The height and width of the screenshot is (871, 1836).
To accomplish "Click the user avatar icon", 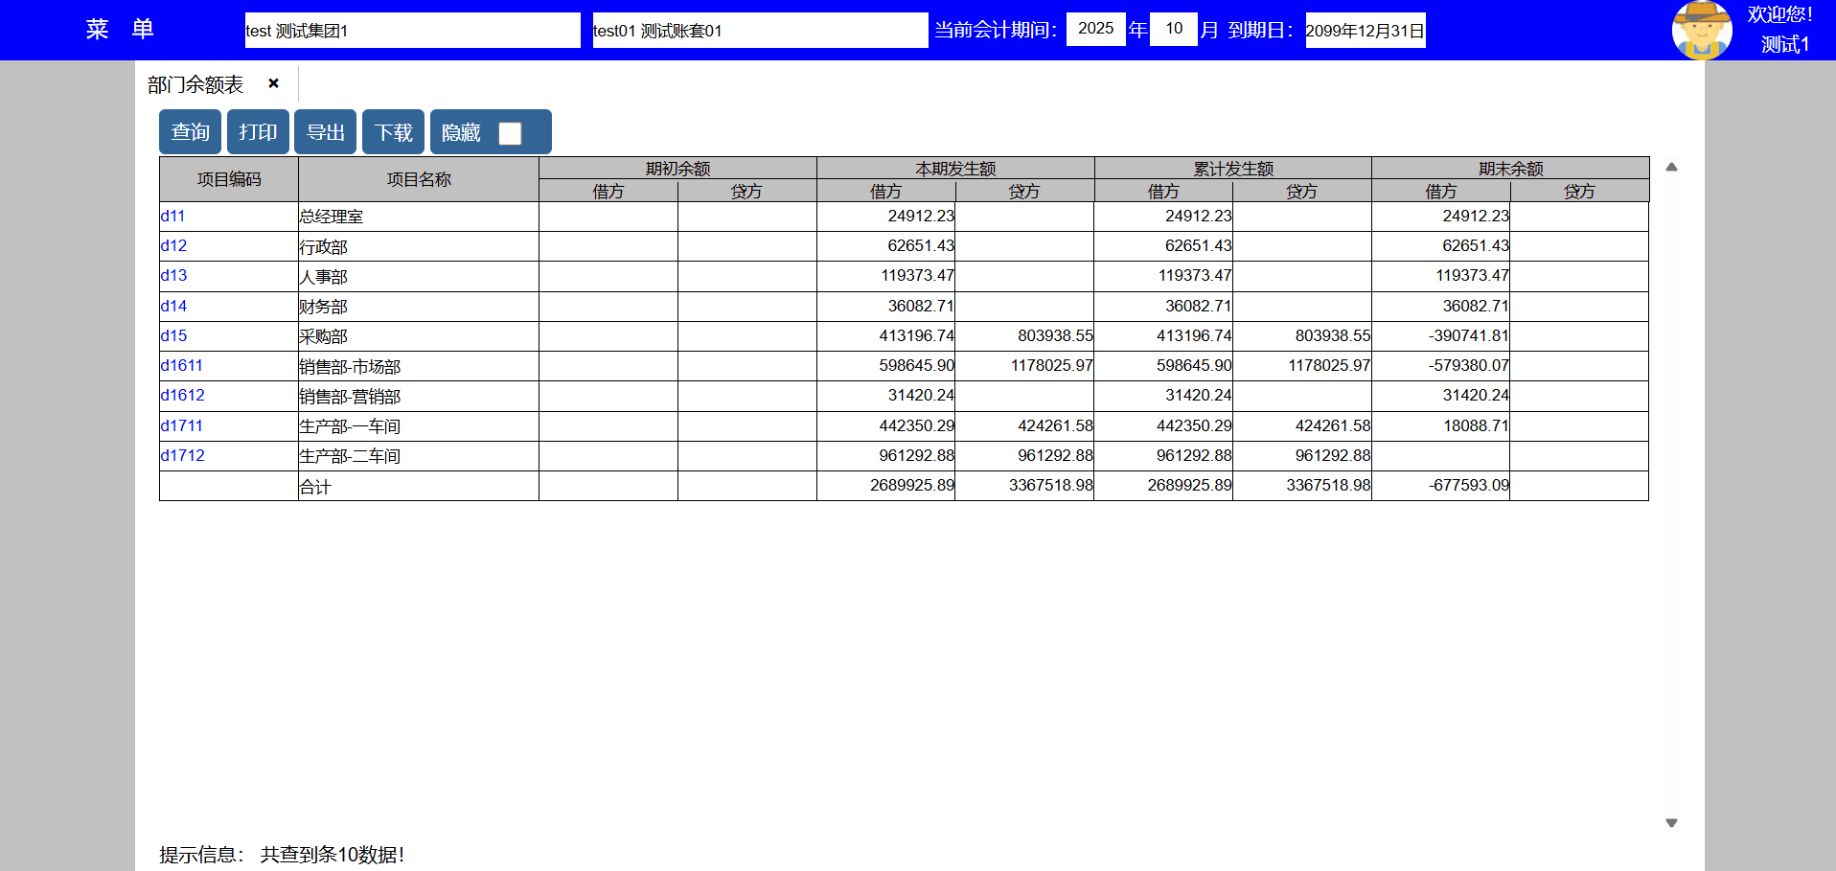I will (x=1701, y=31).
